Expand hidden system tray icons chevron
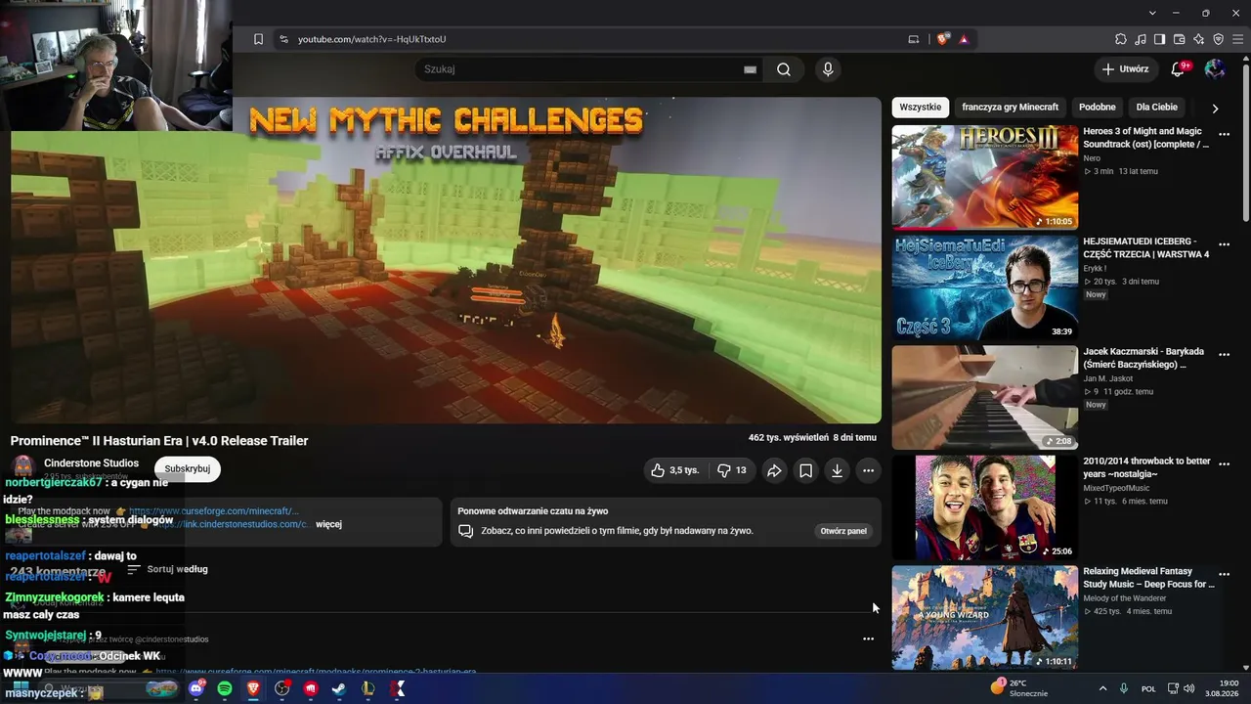This screenshot has width=1251, height=704. tap(1103, 688)
